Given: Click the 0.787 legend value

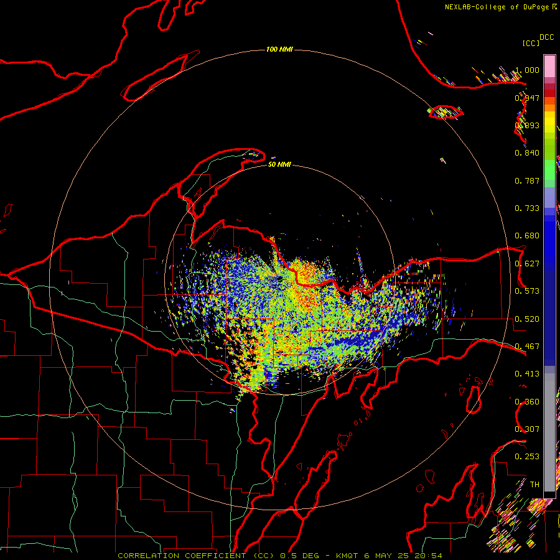Looking at the screenshot, I should pyautogui.click(x=527, y=180).
